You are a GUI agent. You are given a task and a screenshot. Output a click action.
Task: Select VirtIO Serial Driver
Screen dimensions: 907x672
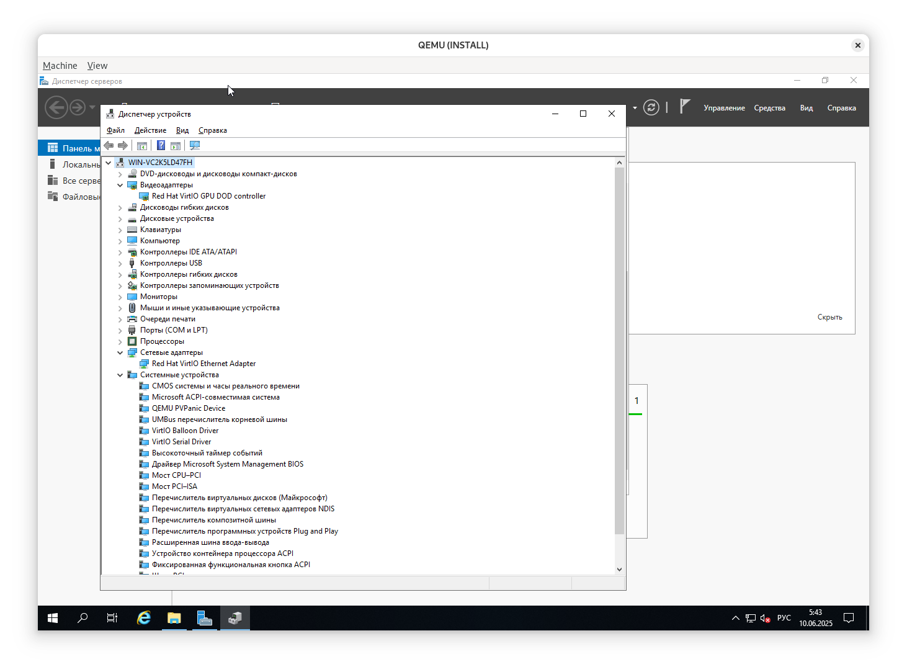point(181,442)
